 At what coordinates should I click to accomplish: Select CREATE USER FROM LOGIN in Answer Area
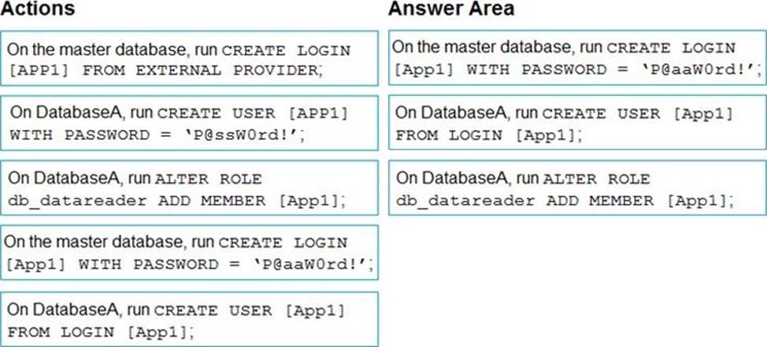click(x=576, y=124)
